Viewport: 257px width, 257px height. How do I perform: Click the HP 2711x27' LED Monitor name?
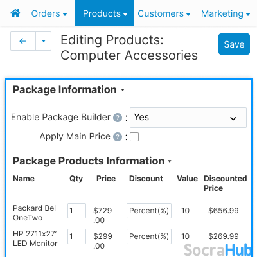[x=35, y=238]
